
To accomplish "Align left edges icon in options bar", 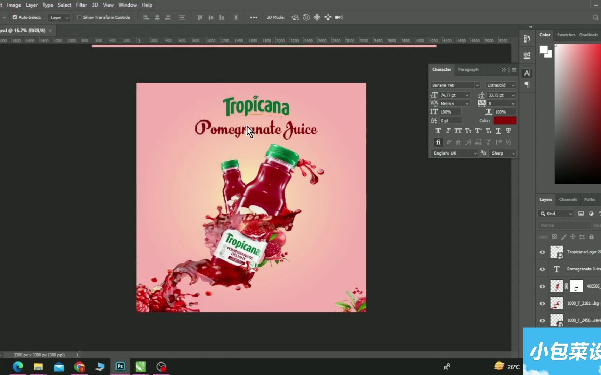I will click(146, 17).
